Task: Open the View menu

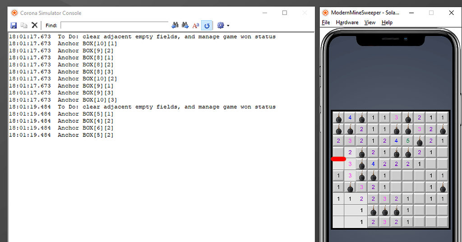Action: 370,23
